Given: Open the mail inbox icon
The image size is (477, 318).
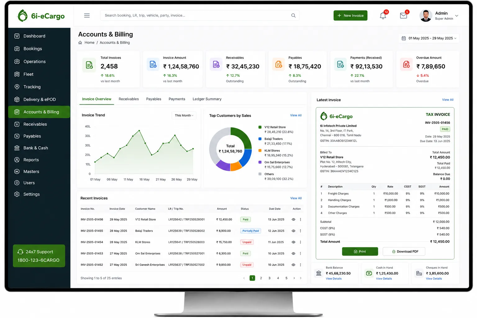Looking at the screenshot, I should [x=403, y=16].
